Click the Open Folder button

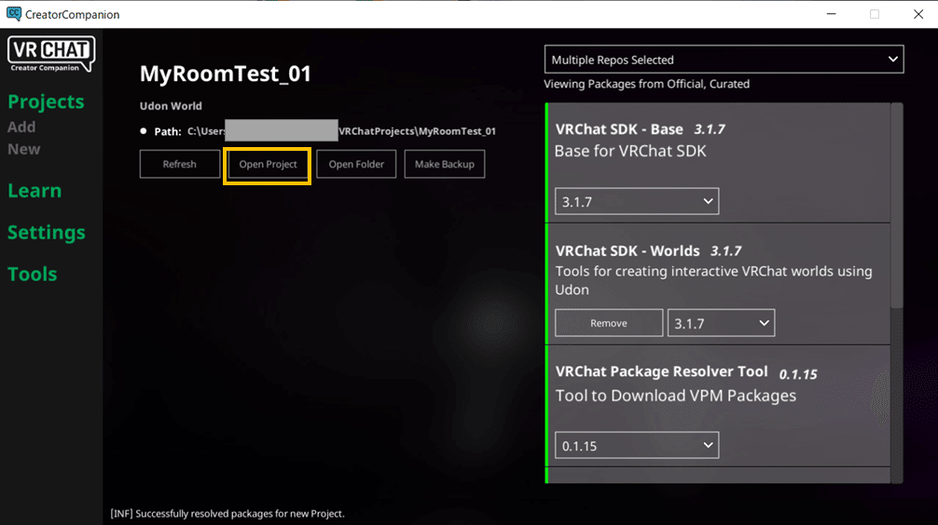point(356,164)
